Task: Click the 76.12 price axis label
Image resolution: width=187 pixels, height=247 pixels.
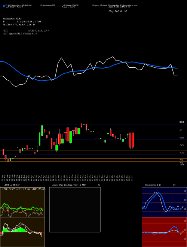Action: click(x=182, y=153)
